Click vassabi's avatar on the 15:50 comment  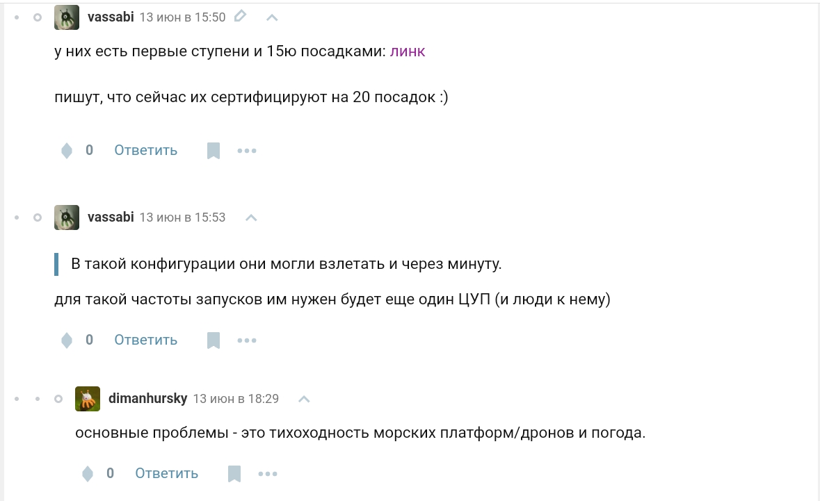66,17
